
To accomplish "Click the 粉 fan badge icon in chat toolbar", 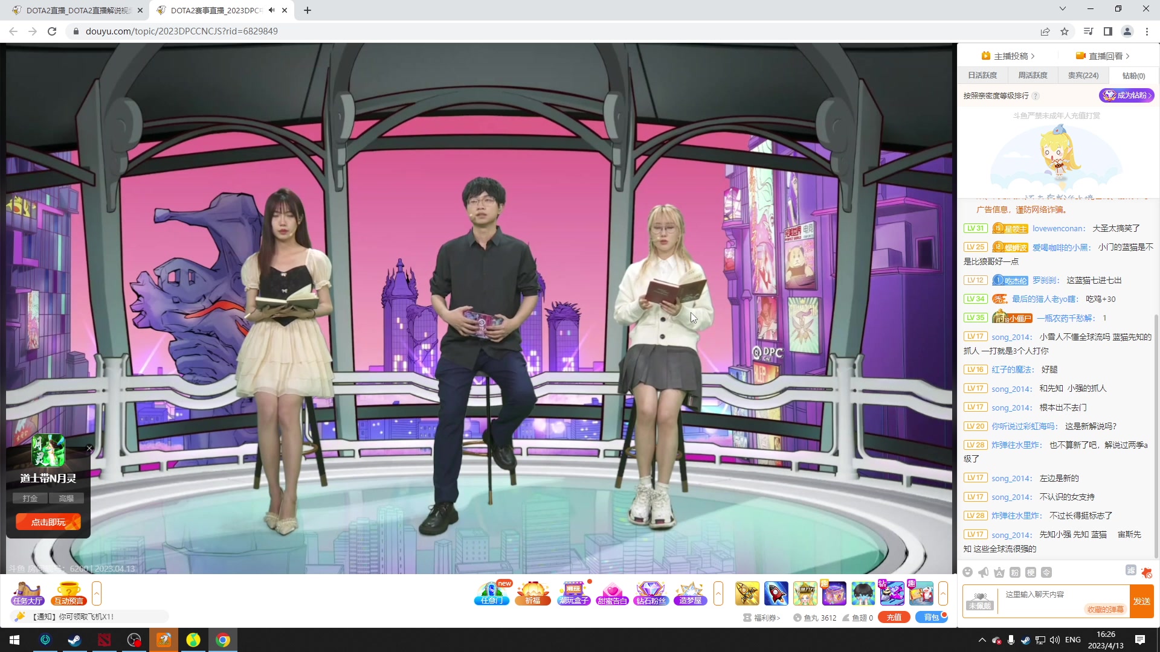I will click(x=1015, y=572).
